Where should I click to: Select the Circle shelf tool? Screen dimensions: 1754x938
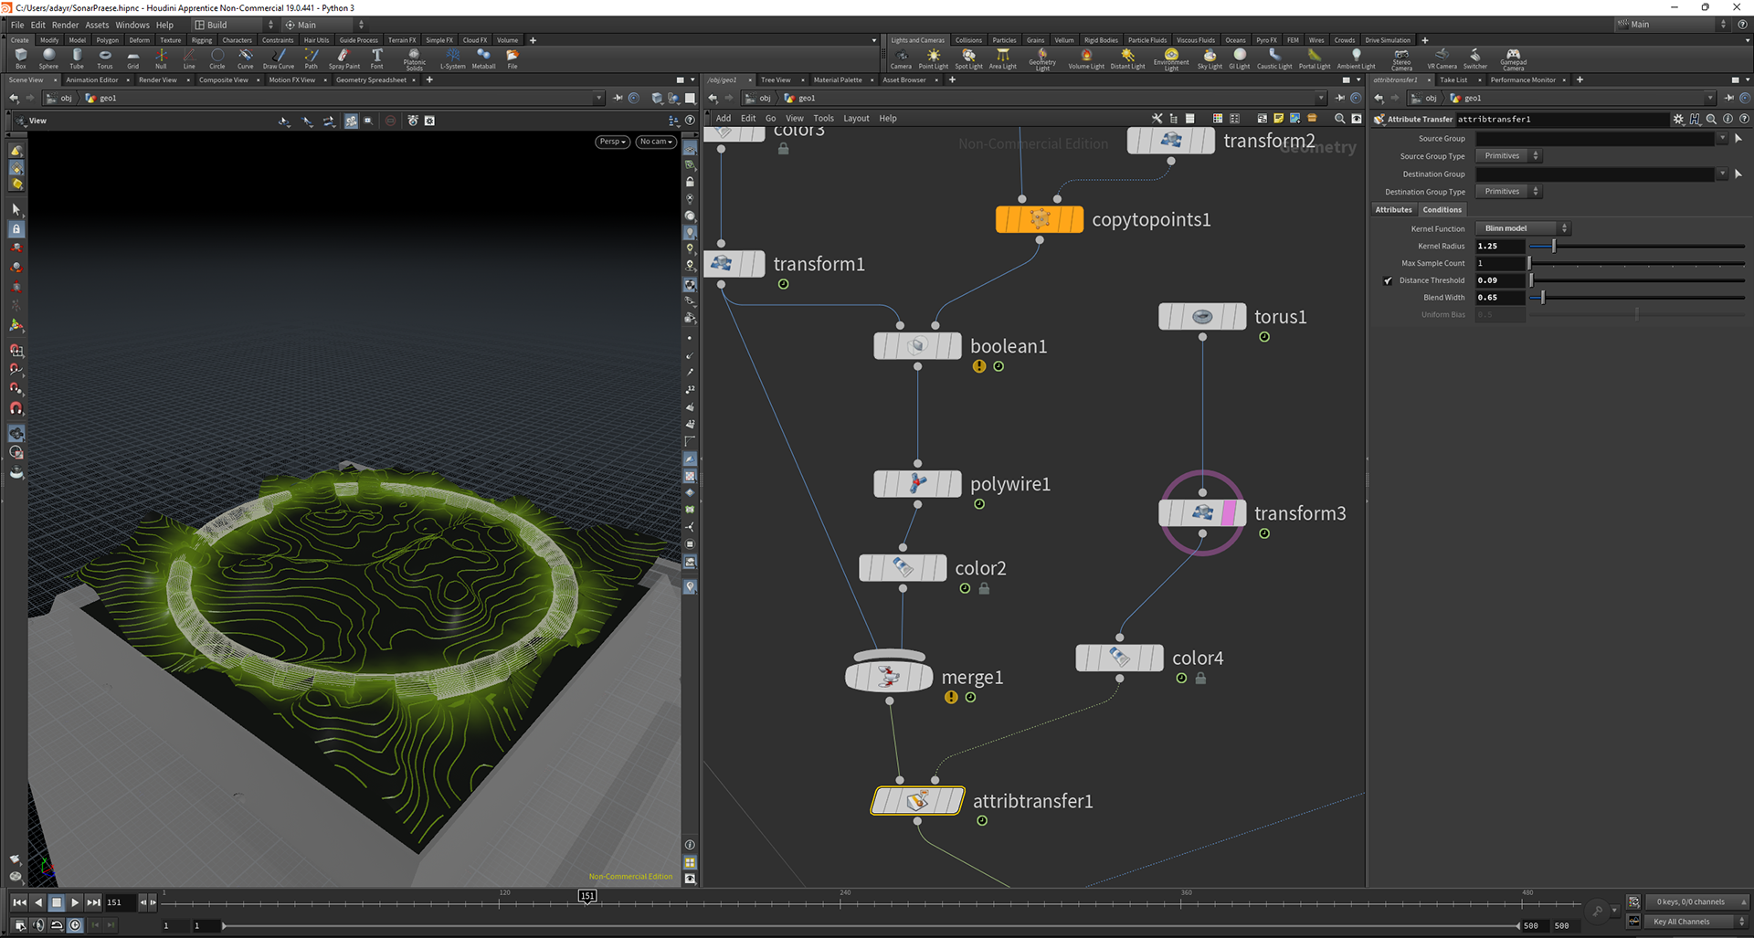[x=217, y=58]
